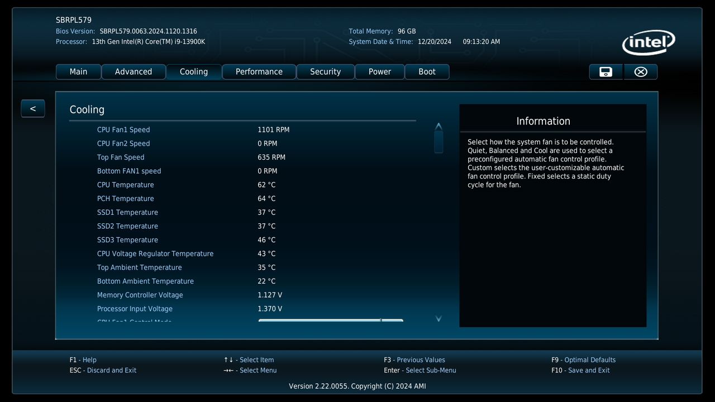Open the partially visible fan control mode dropdown
The width and height of the screenshot is (715, 402).
click(331, 320)
